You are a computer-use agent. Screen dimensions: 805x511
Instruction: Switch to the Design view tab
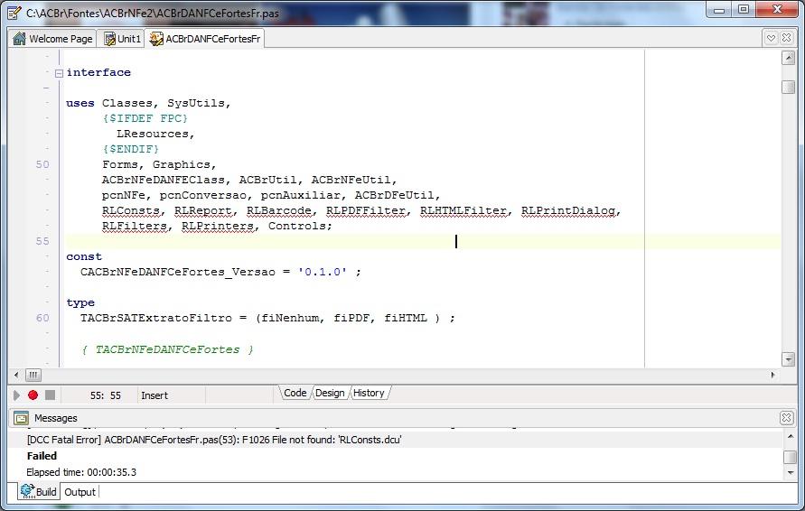coord(330,393)
